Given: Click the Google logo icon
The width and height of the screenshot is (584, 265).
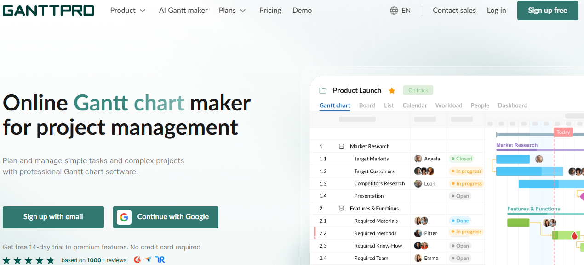Looking at the screenshot, I should click(124, 217).
